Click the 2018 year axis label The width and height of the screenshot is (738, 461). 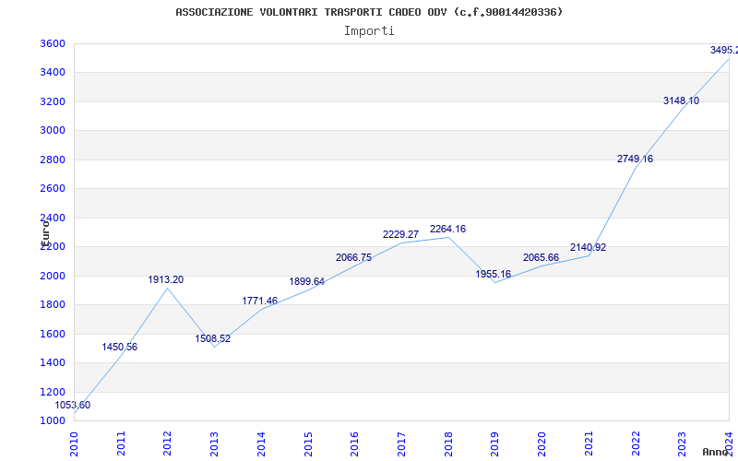point(448,444)
